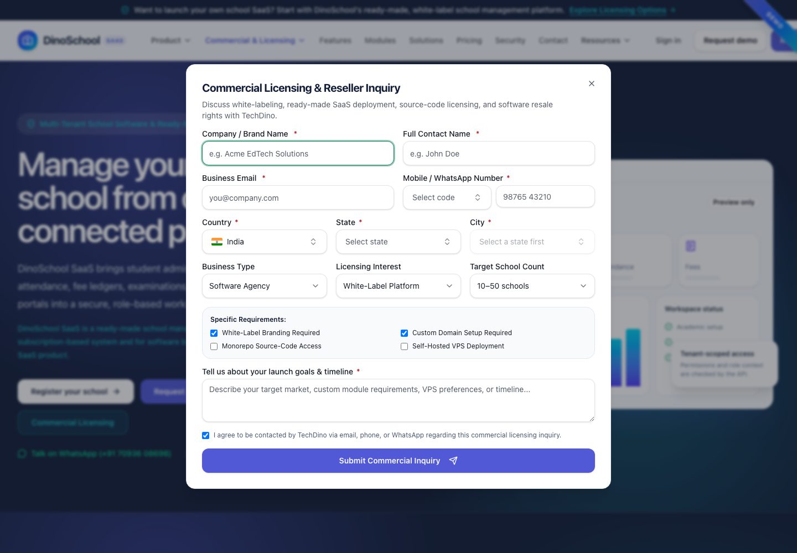This screenshot has width=797, height=553.
Task: Expand the Target School Count dropdown
Action: pyautogui.click(x=532, y=286)
